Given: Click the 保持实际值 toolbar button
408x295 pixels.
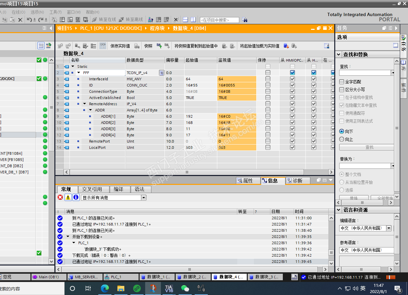Looking at the screenshot, I should pos(120,46).
